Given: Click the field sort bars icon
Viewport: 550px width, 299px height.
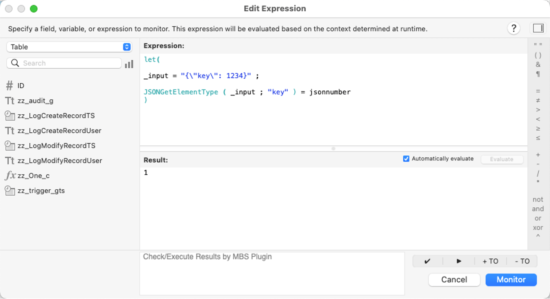Looking at the screenshot, I should click(x=129, y=64).
